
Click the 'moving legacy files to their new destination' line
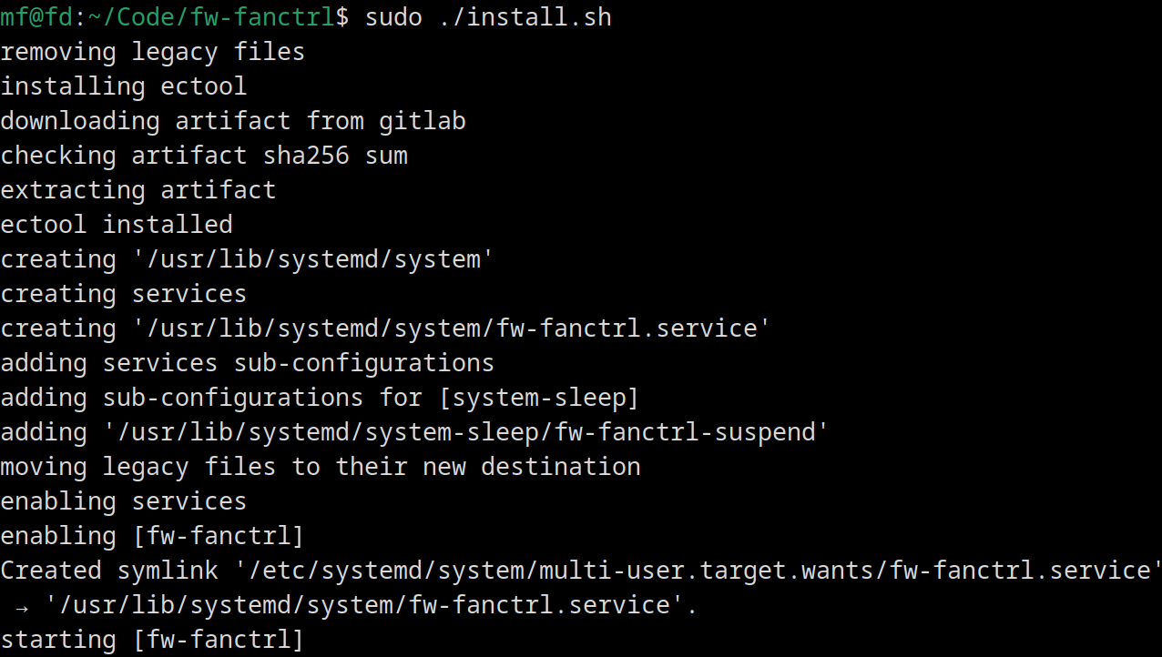[321, 467]
